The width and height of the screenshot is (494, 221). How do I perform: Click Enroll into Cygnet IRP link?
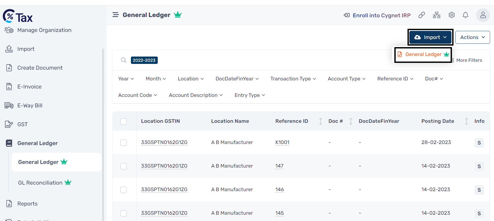pos(381,15)
